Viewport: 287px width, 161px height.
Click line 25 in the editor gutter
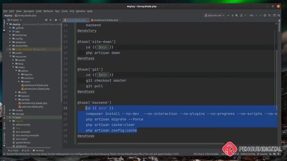tap(65, 108)
